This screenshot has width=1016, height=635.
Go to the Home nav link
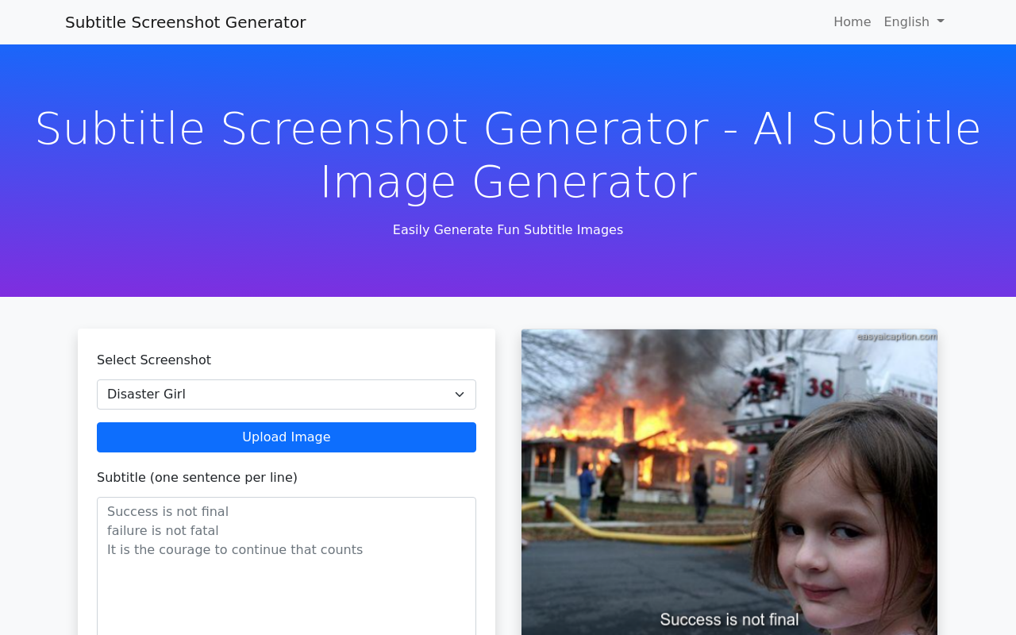click(x=852, y=22)
